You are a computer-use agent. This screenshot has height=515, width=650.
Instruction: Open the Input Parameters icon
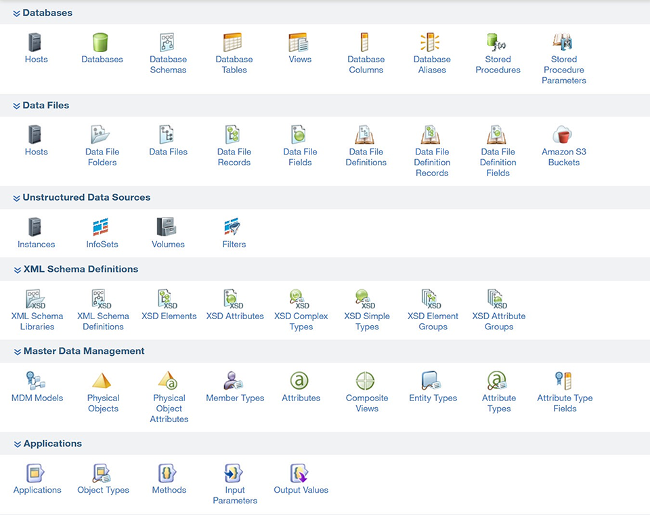point(234,473)
